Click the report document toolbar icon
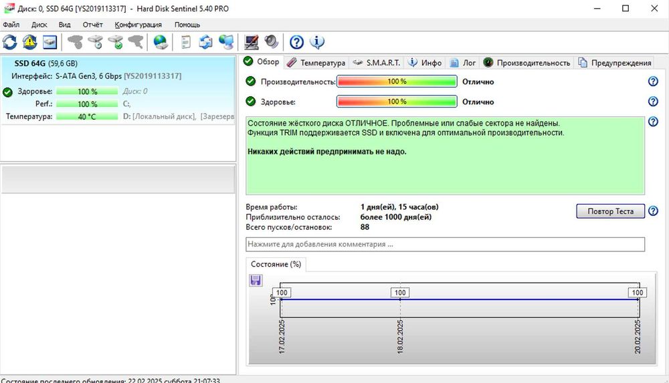669x383 pixels. click(185, 42)
